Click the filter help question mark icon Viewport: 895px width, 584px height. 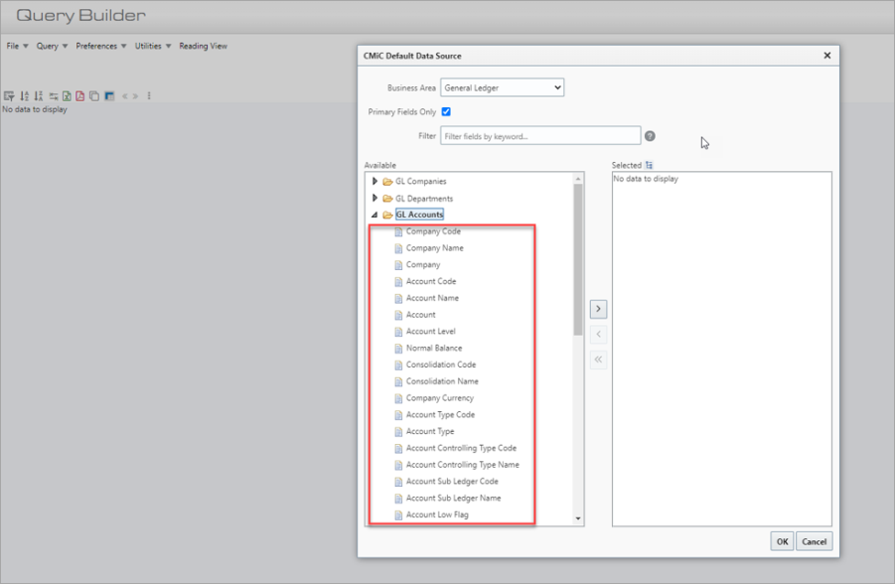point(650,136)
